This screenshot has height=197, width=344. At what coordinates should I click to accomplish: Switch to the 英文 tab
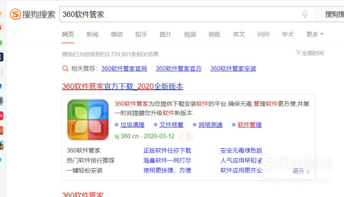pos(239,34)
